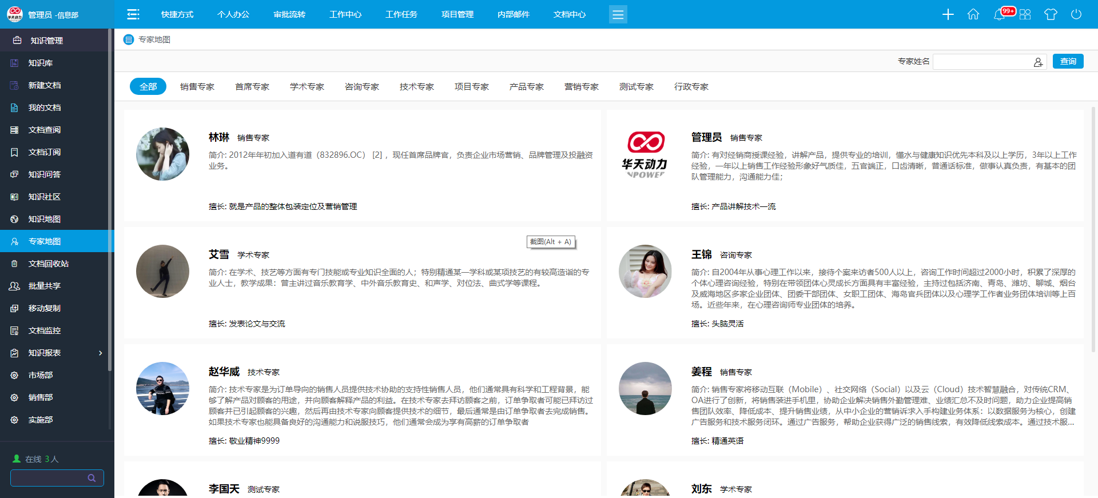Open the overflow menu after 文档中心
1098x498 pixels.
click(618, 14)
